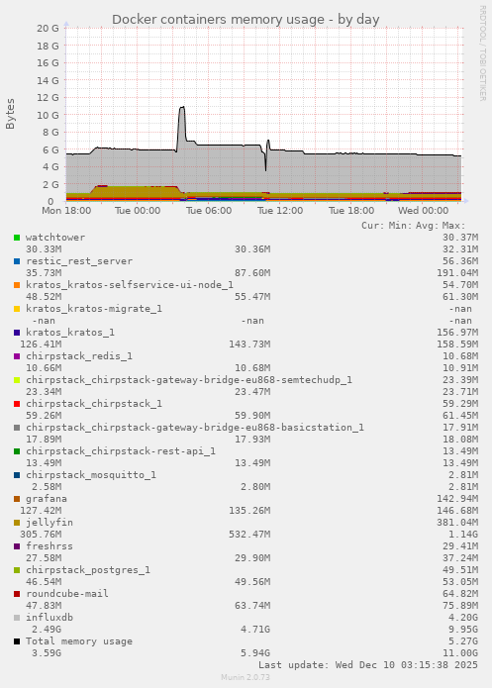Select the 'chirpstack_chirpstack_1' legend label

[94, 403]
